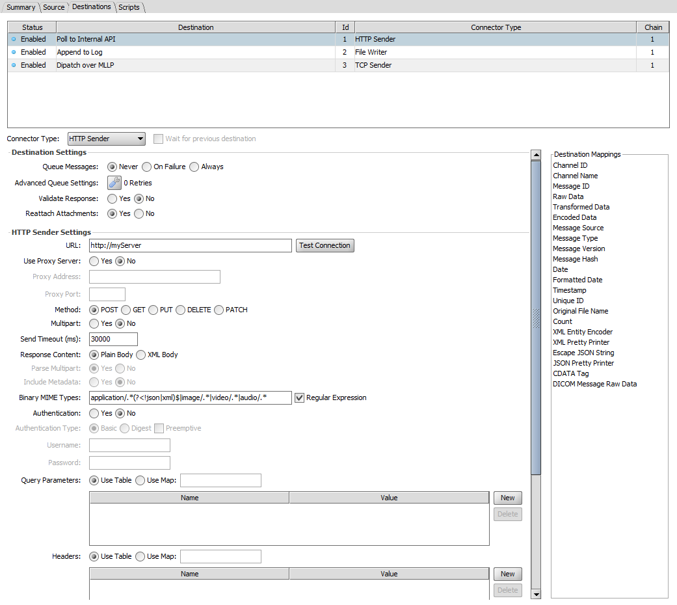Uncheck the Regular Expression checkbox
This screenshot has height=605, width=677.
point(299,397)
